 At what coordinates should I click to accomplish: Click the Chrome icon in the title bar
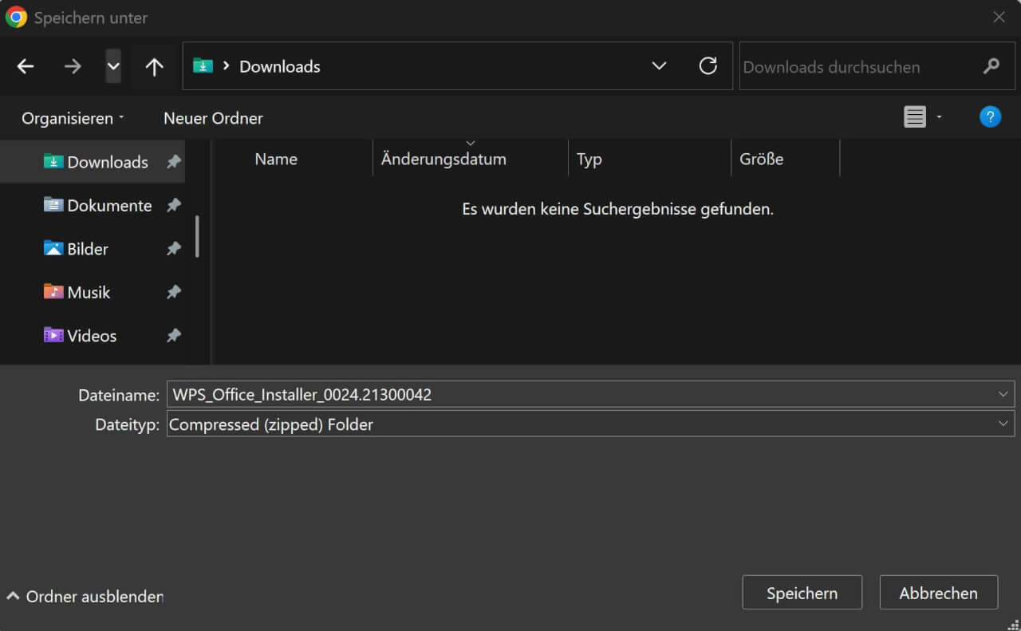click(x=14, y=17)
